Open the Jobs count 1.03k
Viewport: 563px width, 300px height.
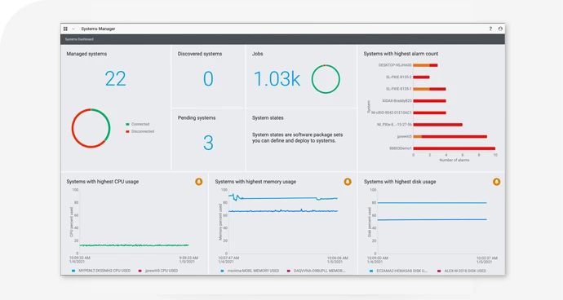277,79
